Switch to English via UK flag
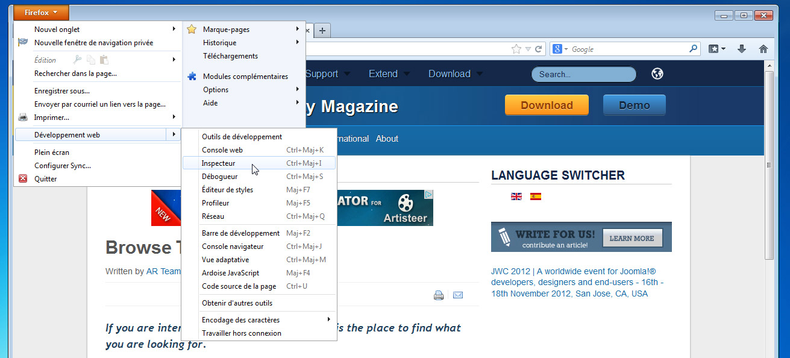Image resolution: width=790 pixels, height=358 pixels. (x=516, y=196)
